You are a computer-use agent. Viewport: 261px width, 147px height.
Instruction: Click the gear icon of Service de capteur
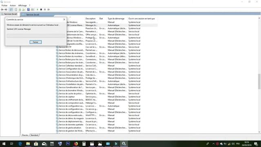pyautogui.click(x=57, y=97)
